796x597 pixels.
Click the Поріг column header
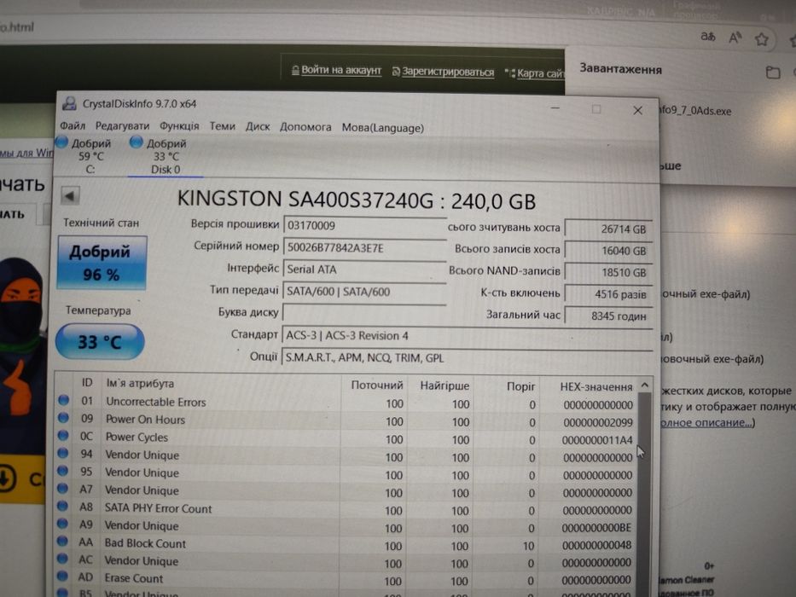point(520,386)
